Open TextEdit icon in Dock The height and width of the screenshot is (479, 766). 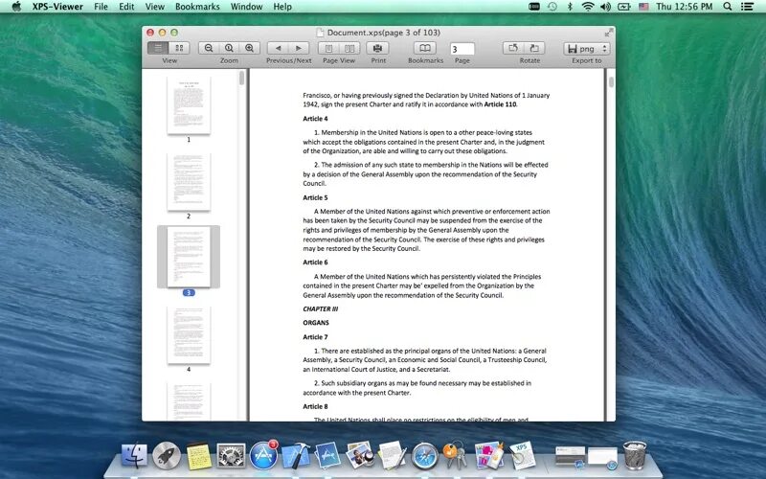pos(393,454)
